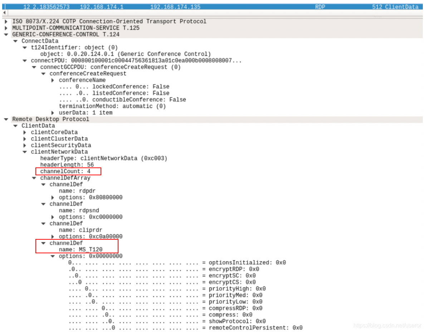Viewport: 425px width, 332px height.
Task: Expand options 0xc0000000 under rdpsnd
Action: click(x=53, y=217)
